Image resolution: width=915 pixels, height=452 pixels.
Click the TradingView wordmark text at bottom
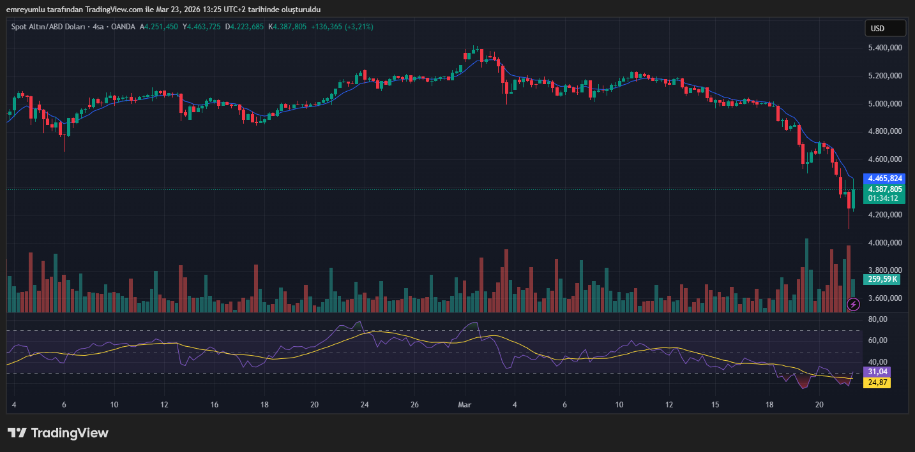point(70,433)
